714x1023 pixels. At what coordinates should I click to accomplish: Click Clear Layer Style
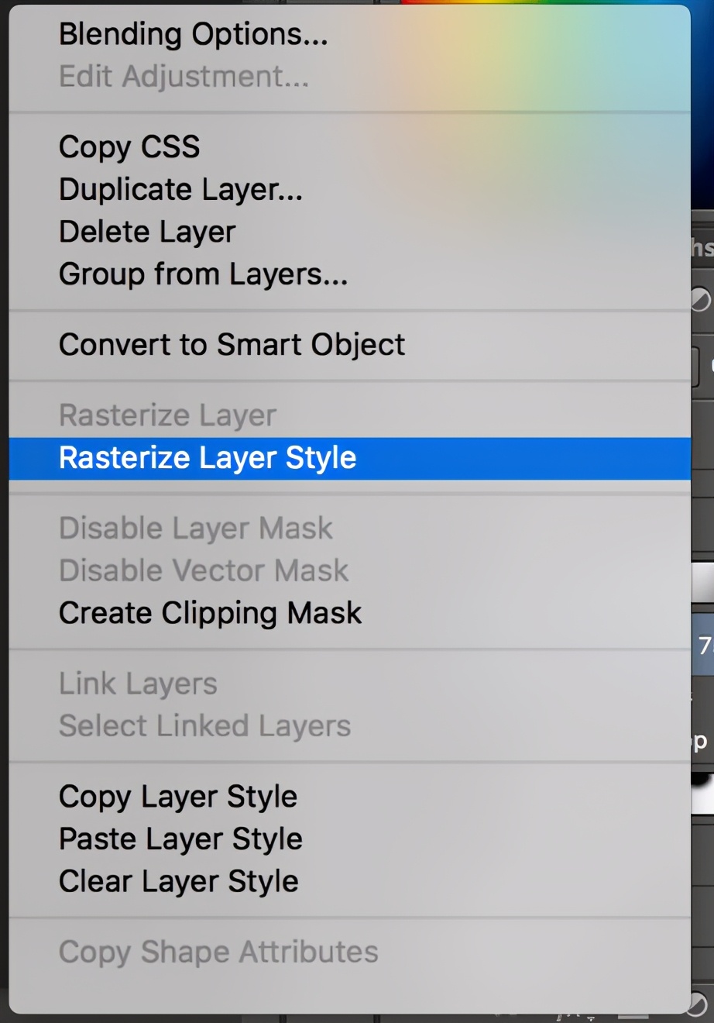click(178, 882)
